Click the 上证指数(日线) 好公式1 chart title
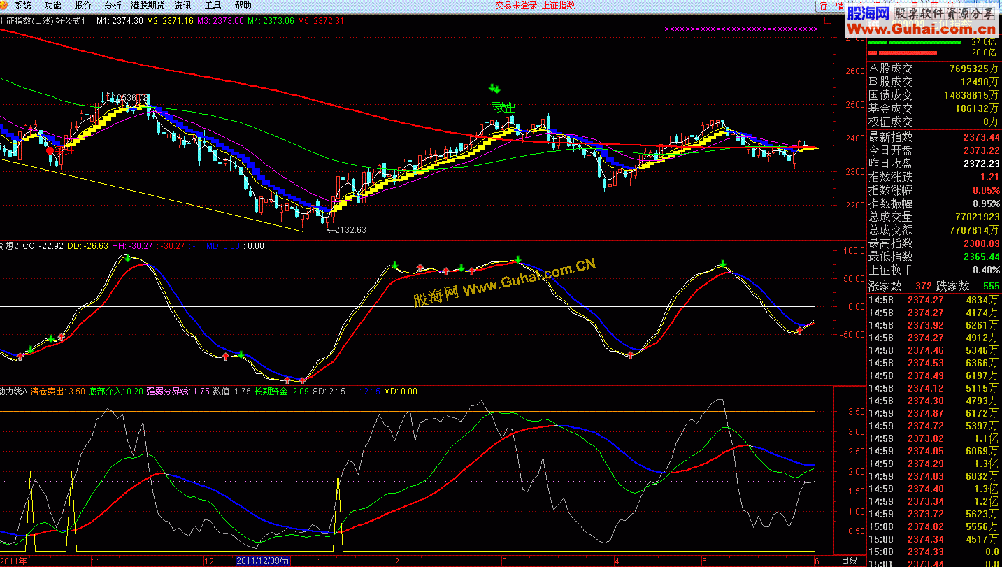The width and height of the screenshot is (1002, 567). (x=43, y=21)
